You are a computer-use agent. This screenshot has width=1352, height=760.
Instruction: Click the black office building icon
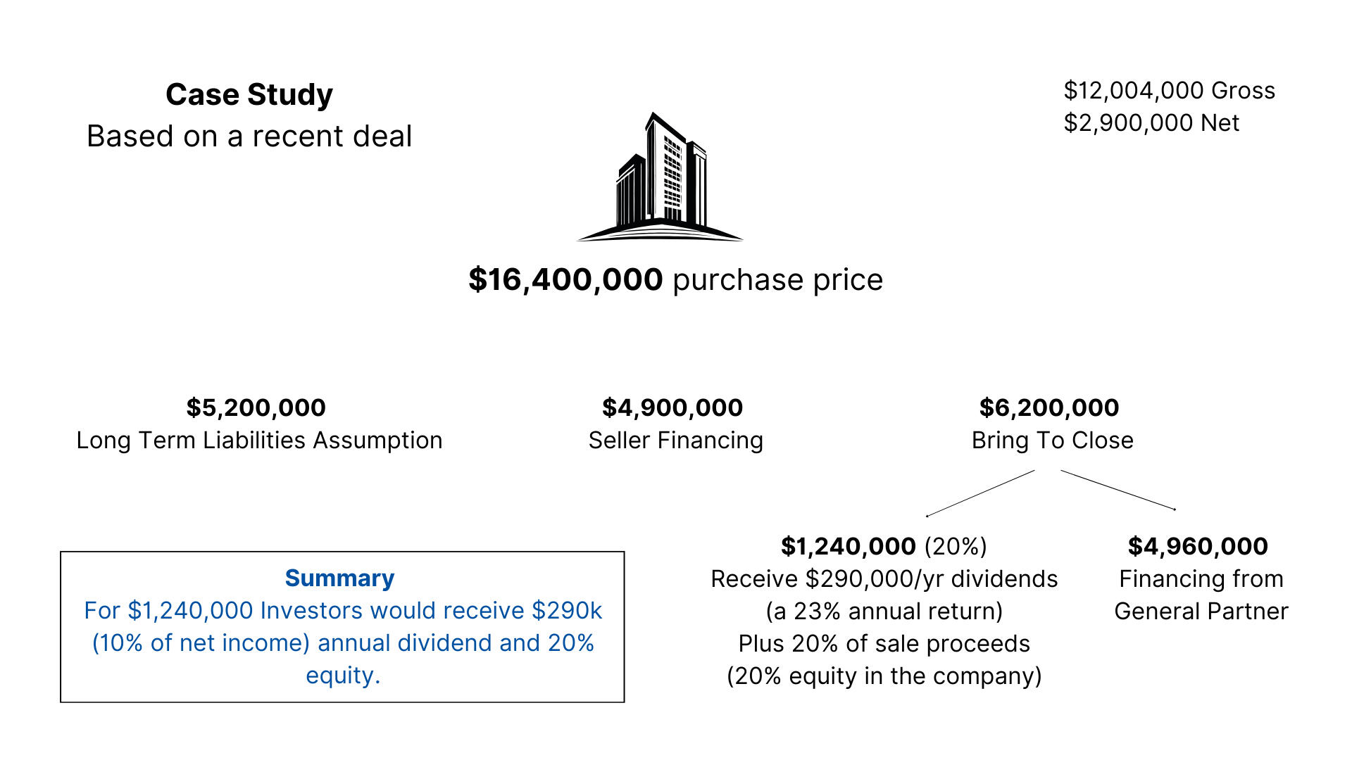[660, 179]
